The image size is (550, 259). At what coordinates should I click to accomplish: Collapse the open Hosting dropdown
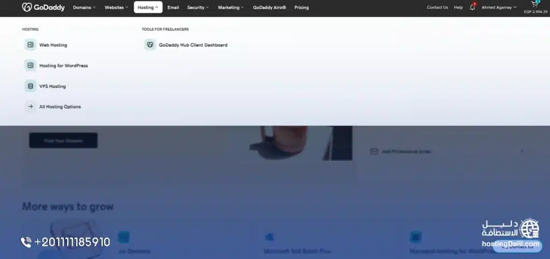(148, 7)
